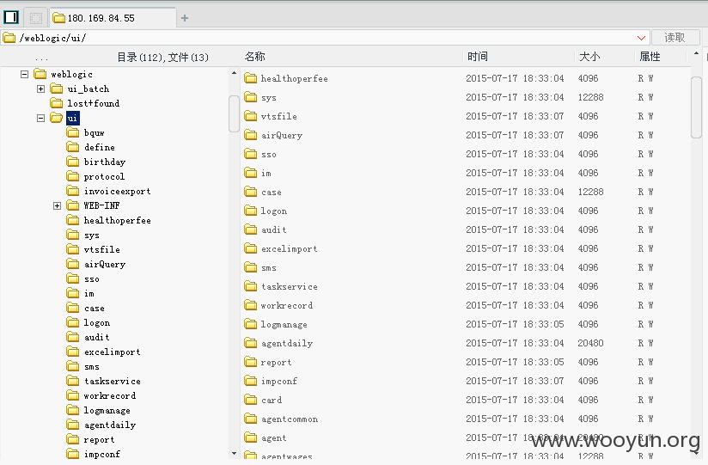Click the 读取 button
This screenshot has height=465, width=708.
click(x=675, y=38)
